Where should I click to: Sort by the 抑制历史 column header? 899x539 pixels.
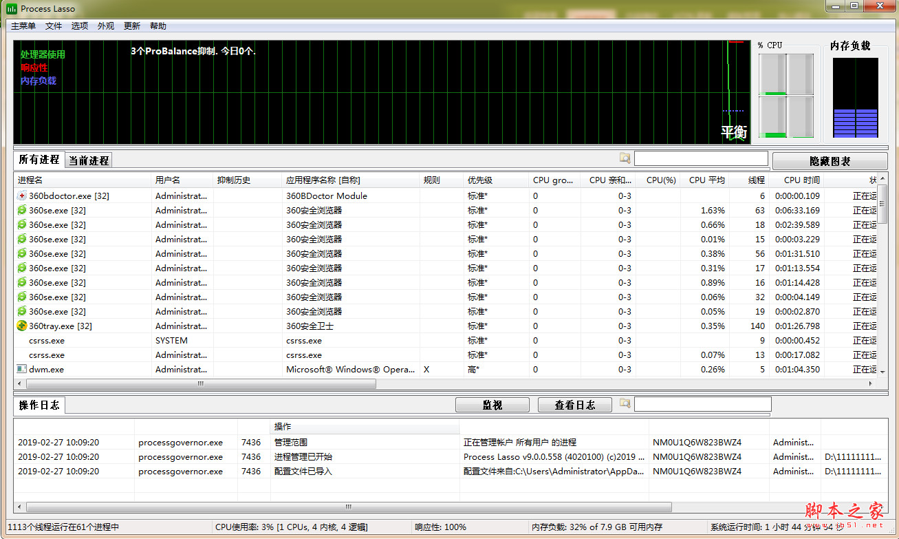point(248,180)
